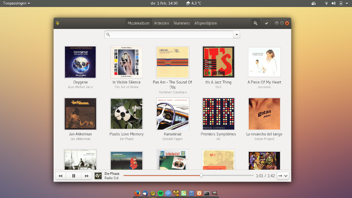
Task: Open the Oxygene album cover
Action: [80, 62]
